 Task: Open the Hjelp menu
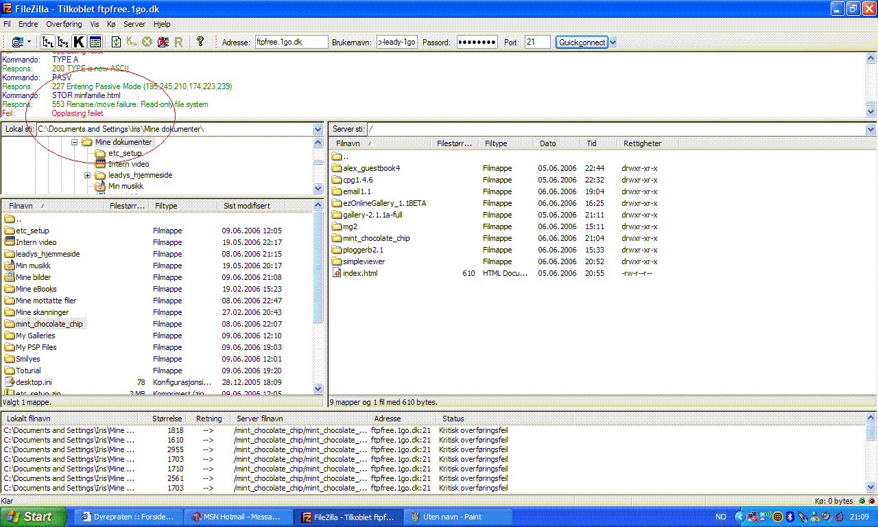pos(162,24)
